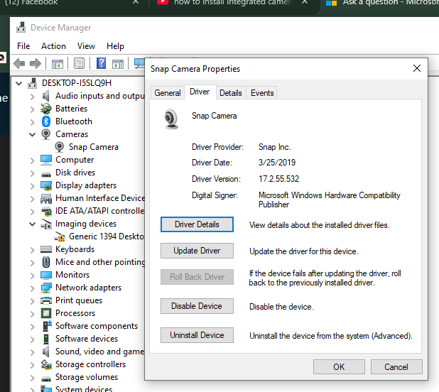Dismiss dialog with Cancel button
439x392 pixels.
[396, 367]
